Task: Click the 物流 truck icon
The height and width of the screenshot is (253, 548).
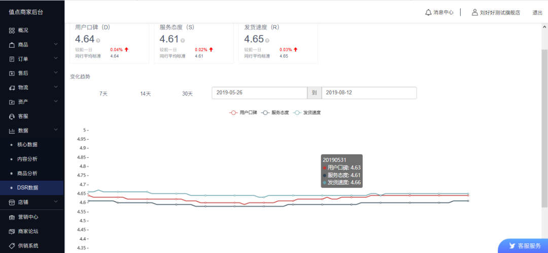Action: point(12,88)
